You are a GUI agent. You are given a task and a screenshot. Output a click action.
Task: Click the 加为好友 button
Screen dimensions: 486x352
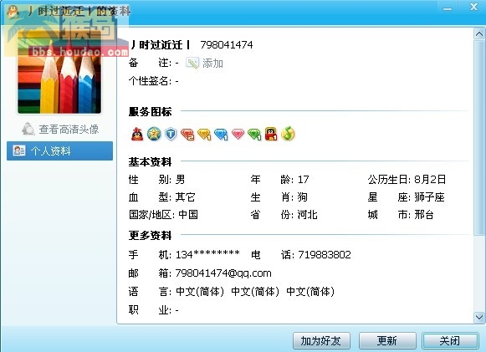point(321,341)
